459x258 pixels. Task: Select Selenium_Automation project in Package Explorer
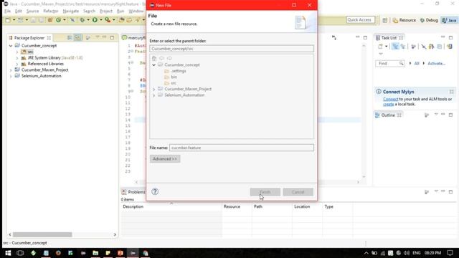[41, 76]
